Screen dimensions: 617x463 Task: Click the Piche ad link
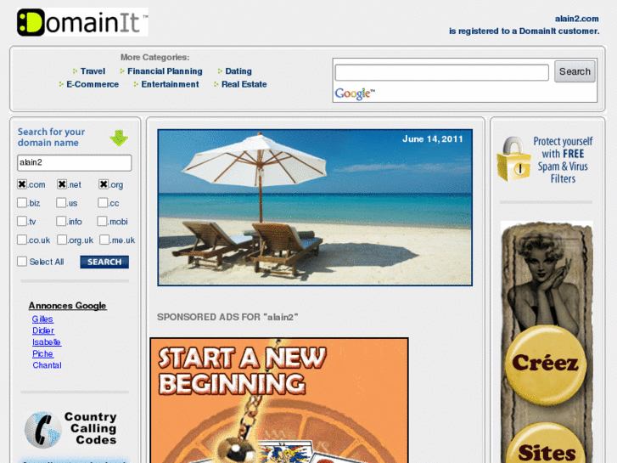point(42,354)
